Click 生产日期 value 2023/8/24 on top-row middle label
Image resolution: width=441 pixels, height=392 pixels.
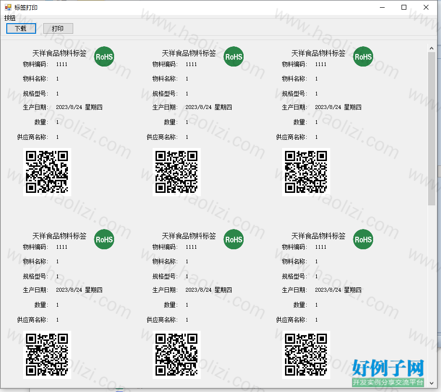[198, 107]
